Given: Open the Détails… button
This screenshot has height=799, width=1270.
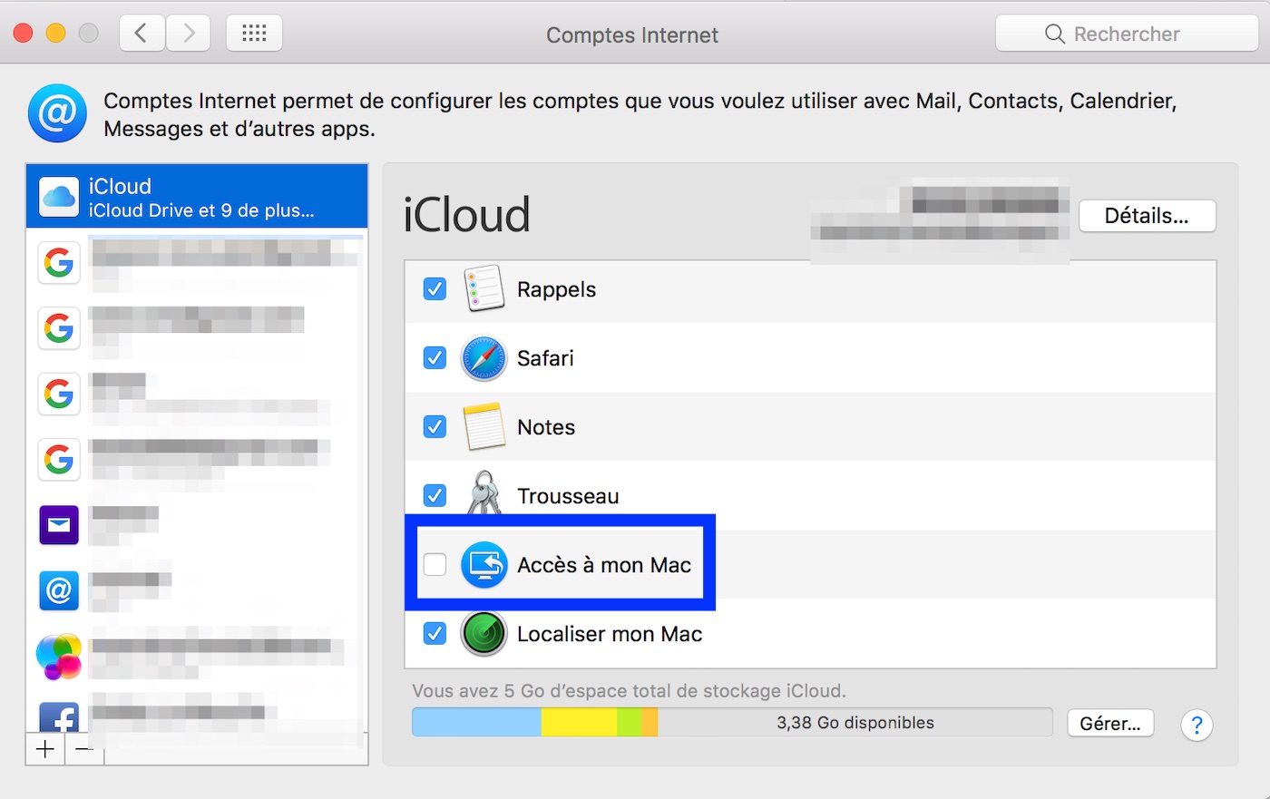Looking at the screenshot, I should [x=1147, y=216].
